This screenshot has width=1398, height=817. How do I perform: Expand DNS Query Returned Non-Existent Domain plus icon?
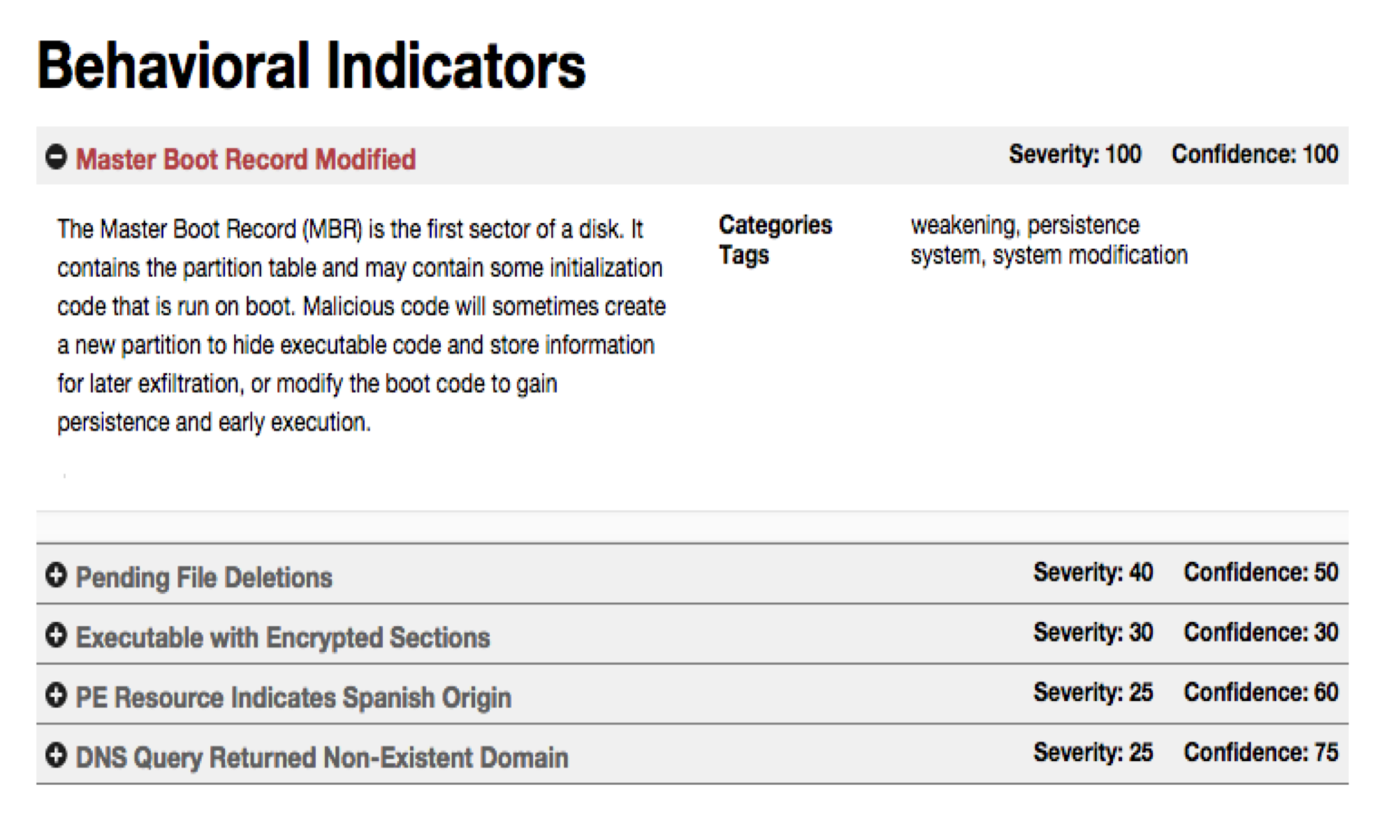[57, 755]
